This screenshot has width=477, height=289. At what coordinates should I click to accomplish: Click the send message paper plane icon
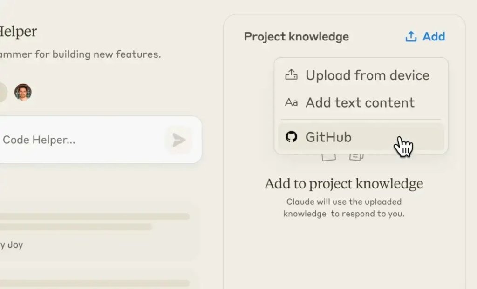click(178, 140)
